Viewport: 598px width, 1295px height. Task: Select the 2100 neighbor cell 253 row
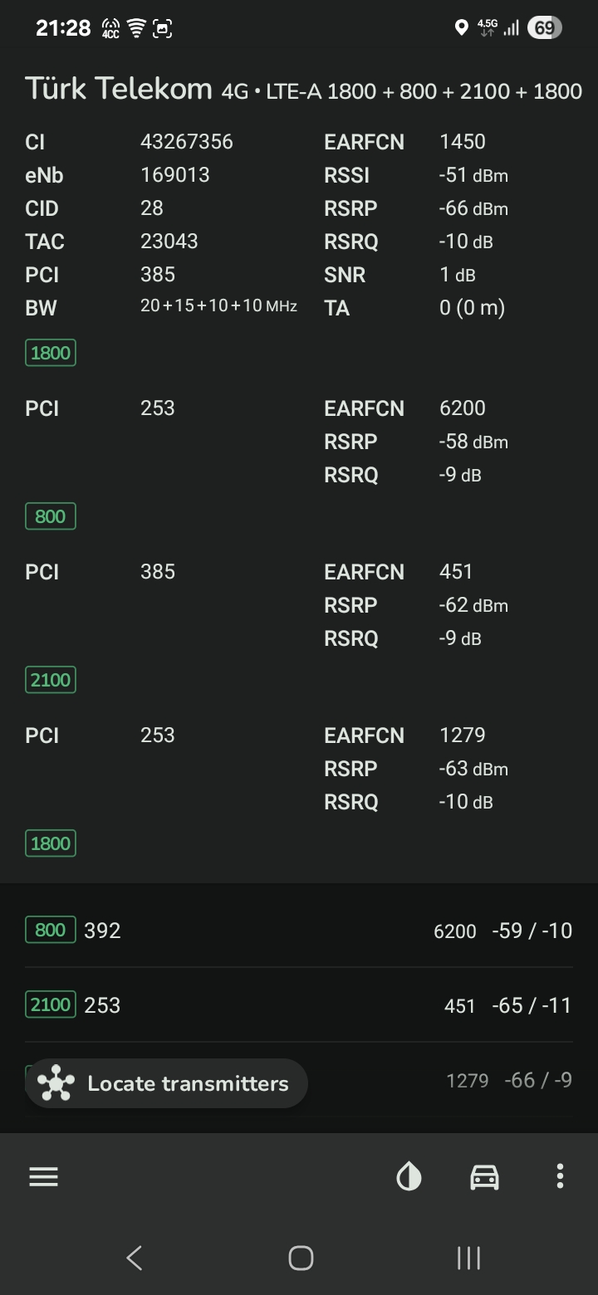pyautogui.click(x=299, y=1005)
